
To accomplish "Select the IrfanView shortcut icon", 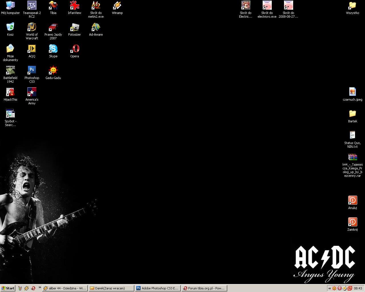I will click(x=74, y=8).
